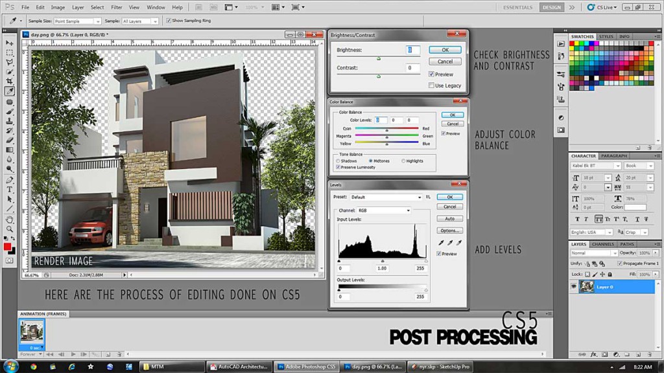Open the Filter menu
This screenshot has height=373, width=664.
(x=117, y=7)
